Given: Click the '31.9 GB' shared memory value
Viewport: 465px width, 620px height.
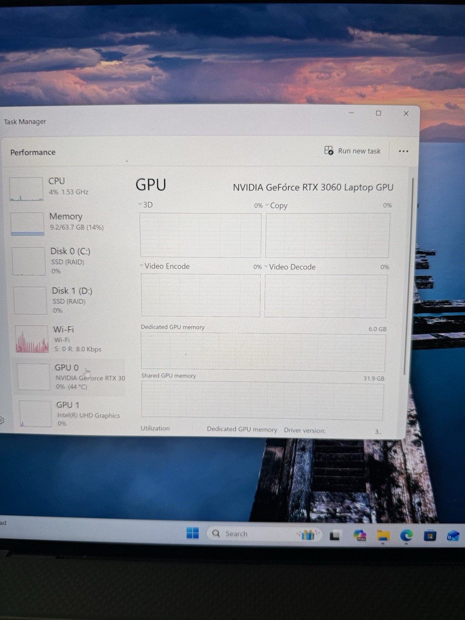Looking at the screenshot, I should click(x=374, y=378).
